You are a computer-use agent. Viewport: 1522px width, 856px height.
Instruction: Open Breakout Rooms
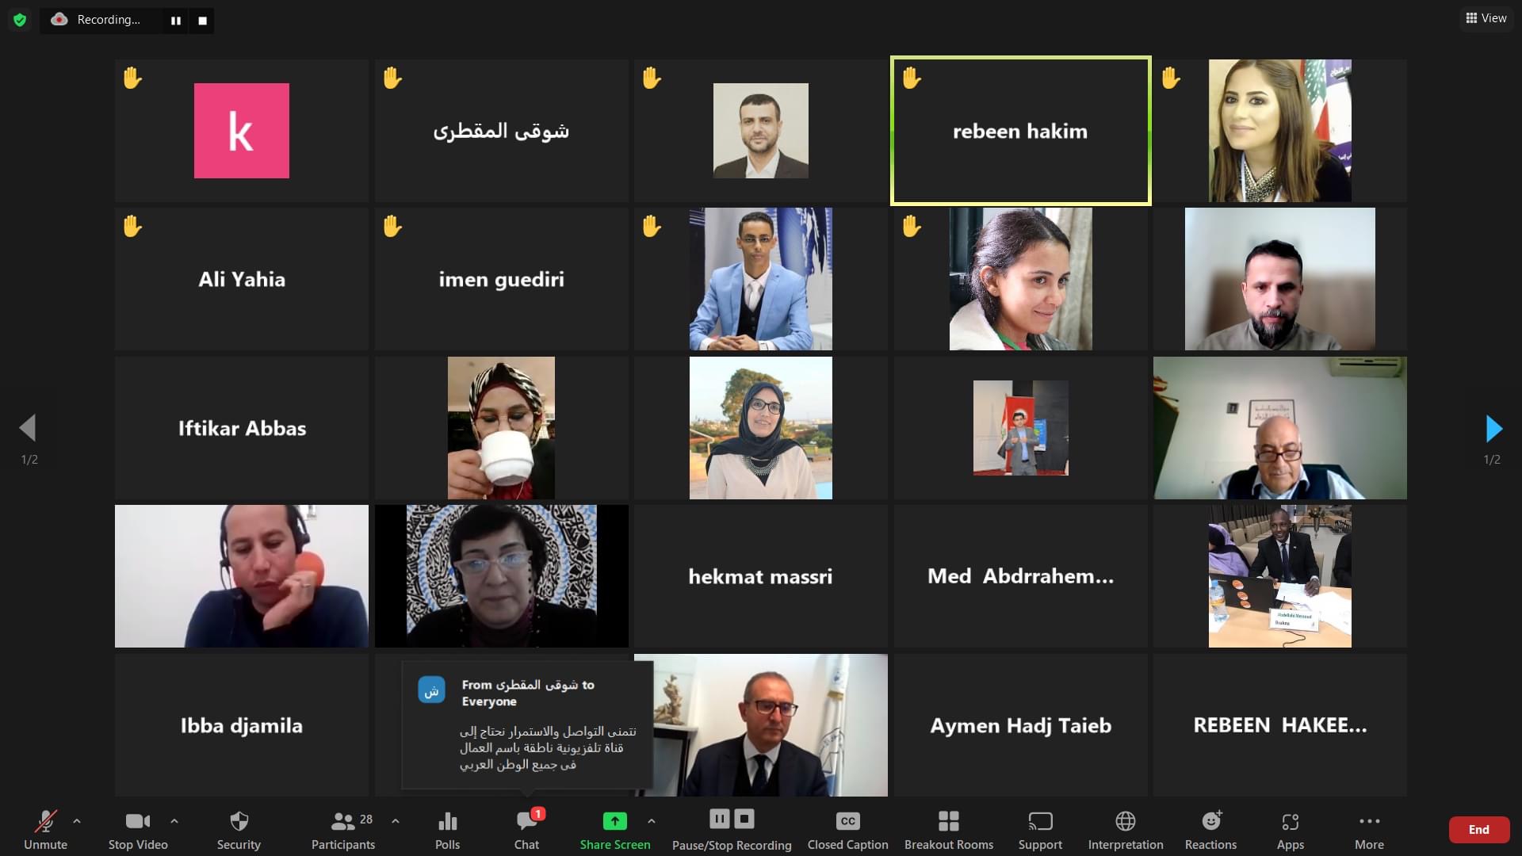tap(948, 829)
